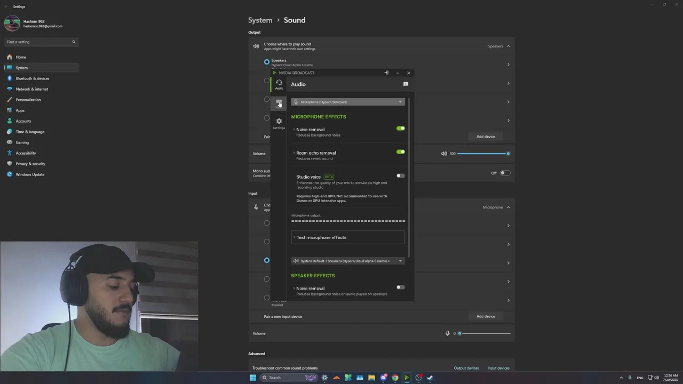Open Input devices troubleshooter link
The width and height of the screenshot is (683, 384).
point(498,368)
